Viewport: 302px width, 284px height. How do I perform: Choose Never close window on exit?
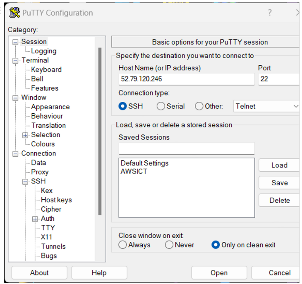169,245
